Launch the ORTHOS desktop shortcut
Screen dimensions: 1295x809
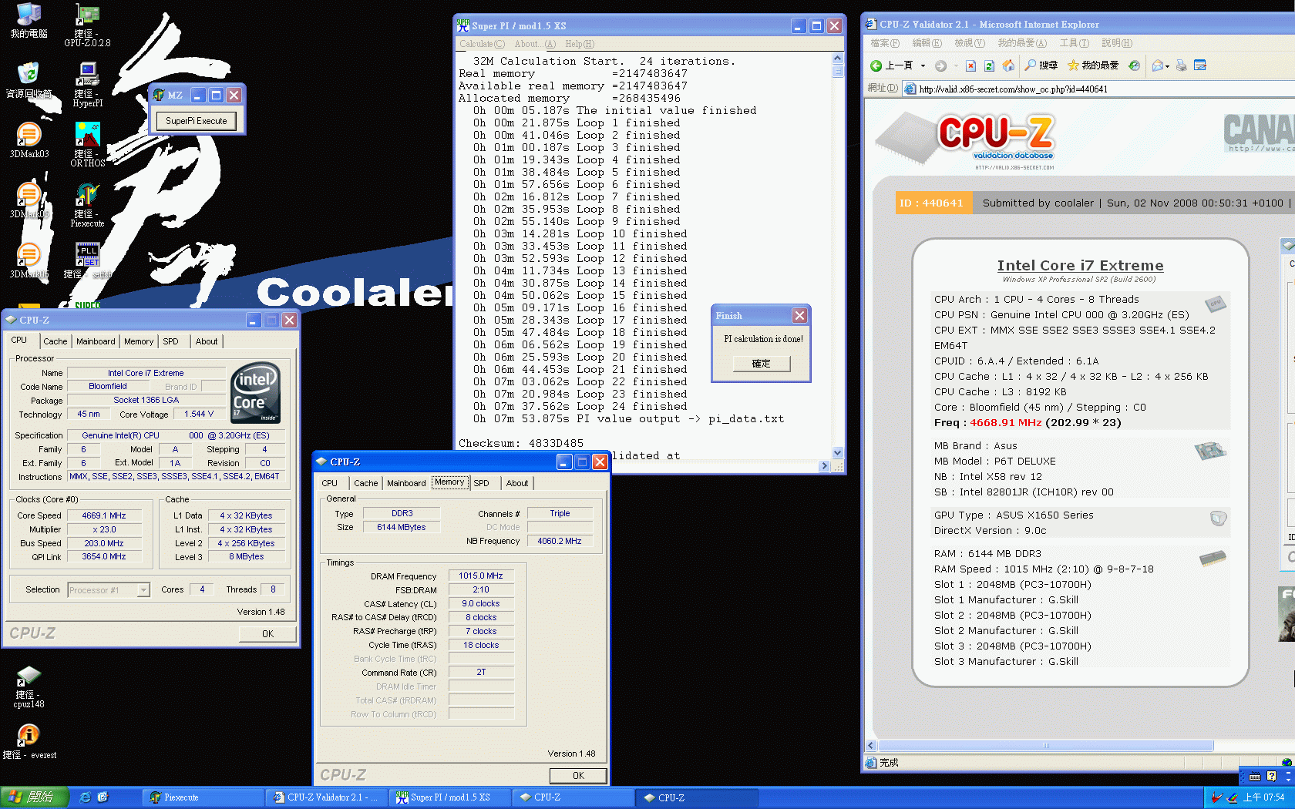pyautogui.click(x=87, y=145)
